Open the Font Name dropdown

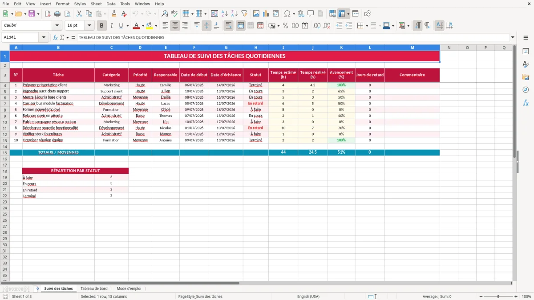pos(57,26)
